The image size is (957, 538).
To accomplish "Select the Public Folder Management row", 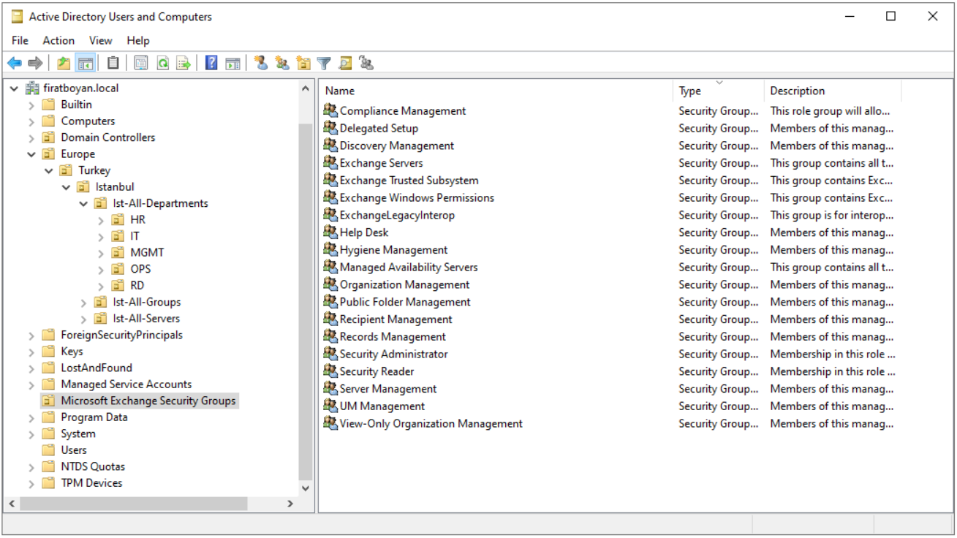I will (x=405, y=302).
